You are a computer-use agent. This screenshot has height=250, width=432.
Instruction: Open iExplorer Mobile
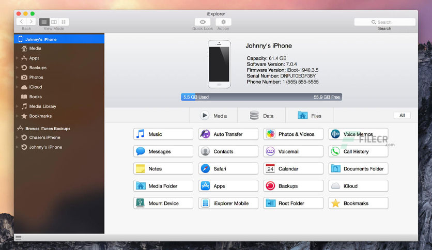tap(228, 203)
